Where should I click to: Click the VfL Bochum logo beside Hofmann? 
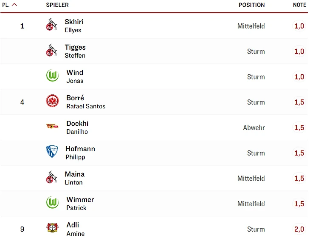[52, 152]
